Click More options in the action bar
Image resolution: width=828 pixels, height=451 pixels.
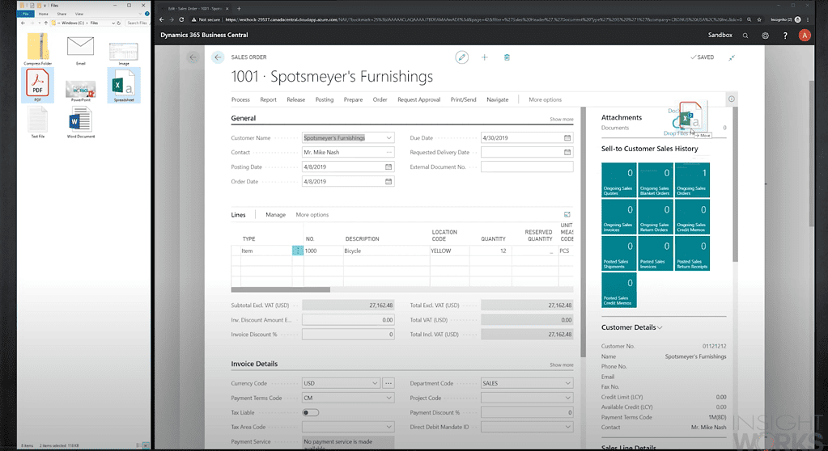tap(545, 99)
